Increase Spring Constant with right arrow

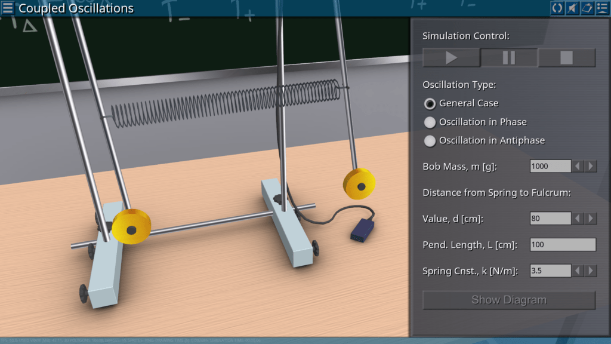[591, 271]
